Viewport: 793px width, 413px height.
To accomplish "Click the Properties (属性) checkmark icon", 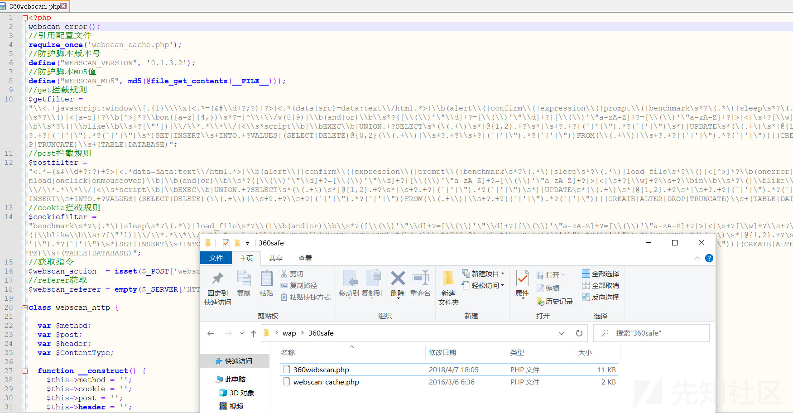I will click(x=522, y=279).
